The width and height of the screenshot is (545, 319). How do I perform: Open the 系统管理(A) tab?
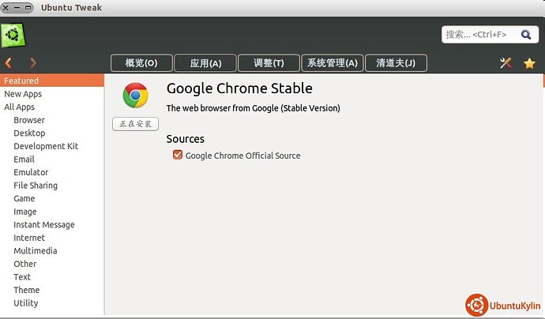click(x=333, y=63)
